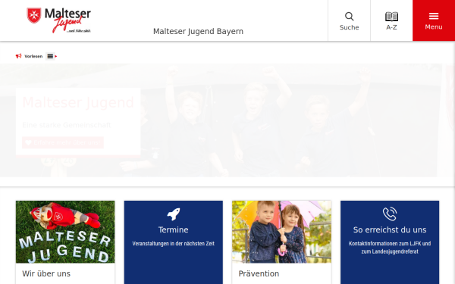Start reading aloud via Vorlesen label
The image size is (455, 284).
tap(33, 56)
